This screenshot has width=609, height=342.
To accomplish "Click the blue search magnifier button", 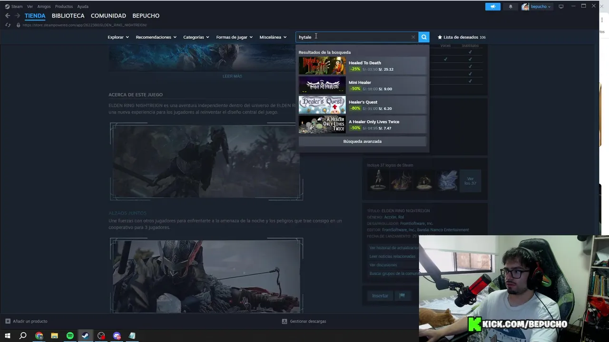I will (423, 37).
